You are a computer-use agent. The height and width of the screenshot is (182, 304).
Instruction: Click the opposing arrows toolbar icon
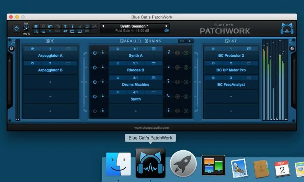coord(65,31)
